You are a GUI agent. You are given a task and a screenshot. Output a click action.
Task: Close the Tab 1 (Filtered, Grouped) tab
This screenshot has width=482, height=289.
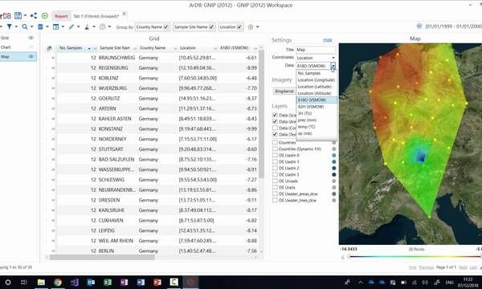tap(125, 14)
